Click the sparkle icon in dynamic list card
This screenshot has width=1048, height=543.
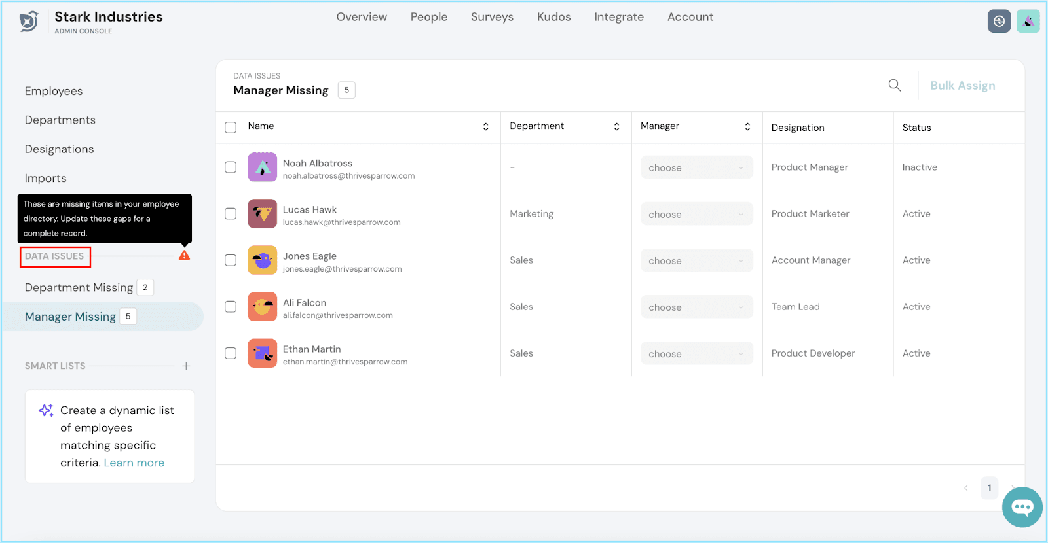tap(46, 410)
